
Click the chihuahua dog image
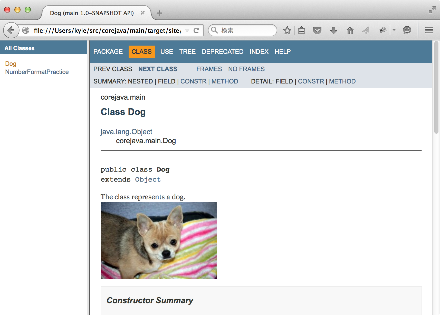pos(159,240)
